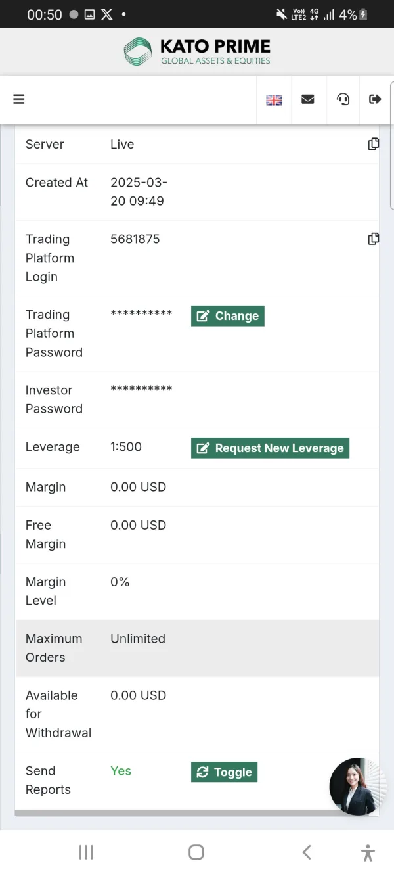
Task: Log out using the exit icon
Action: coord(375,99)
